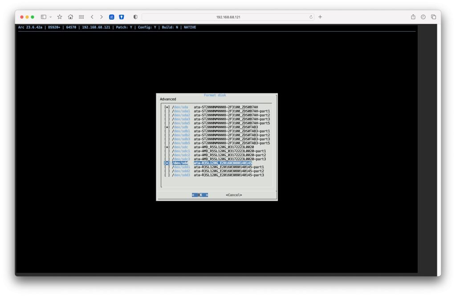This screenshot has height=296, width=456.
Task: Open the Bitwarden shield extension
Action: 122,17
